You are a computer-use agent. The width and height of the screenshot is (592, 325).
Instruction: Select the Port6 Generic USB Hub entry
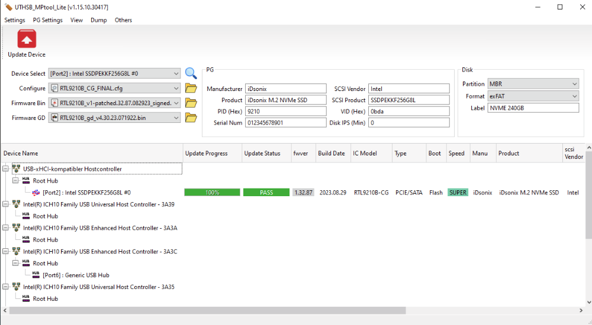[76, 275]
